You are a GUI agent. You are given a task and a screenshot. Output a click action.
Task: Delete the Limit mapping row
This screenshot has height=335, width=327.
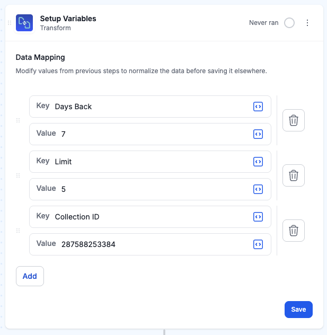[294, 175]
